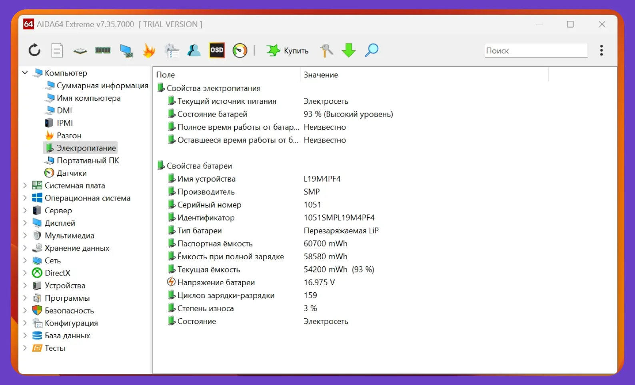This screenshot has width=635, height=385.
Task: Click the AIDA64 app icon in title bar
Action: [28, 24]
